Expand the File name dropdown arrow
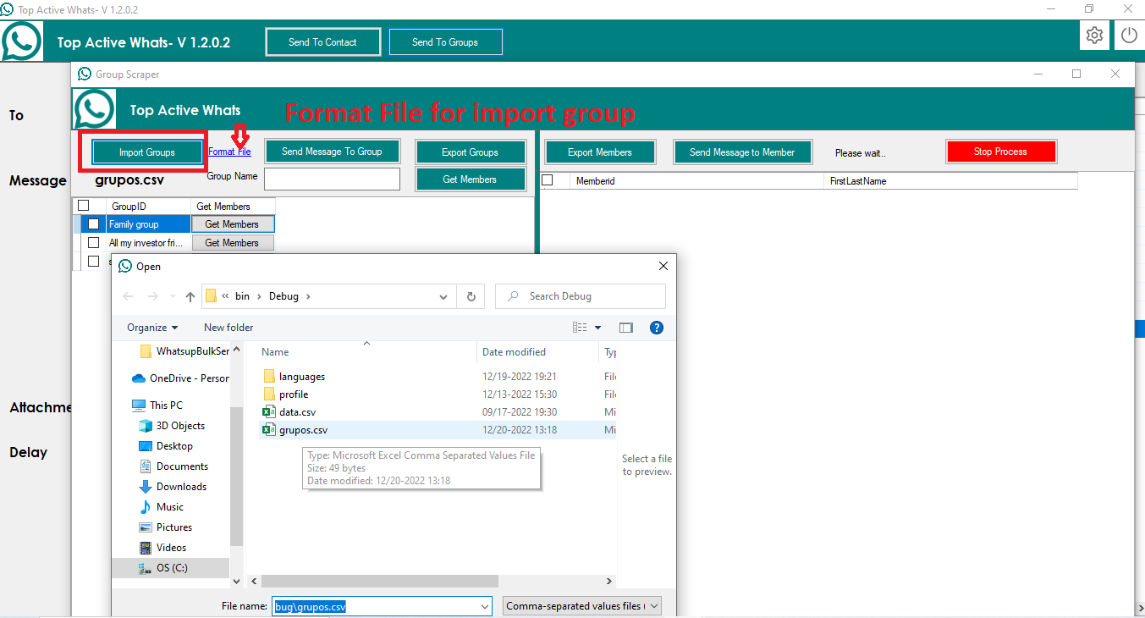Image resolution: width=1145 pixels, height=618 pixels. pos(485,606)
